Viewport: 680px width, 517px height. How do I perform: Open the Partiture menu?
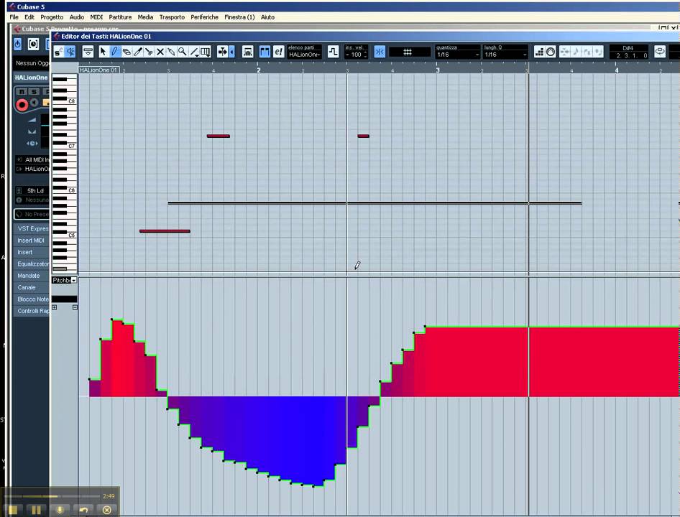point(120,17)
